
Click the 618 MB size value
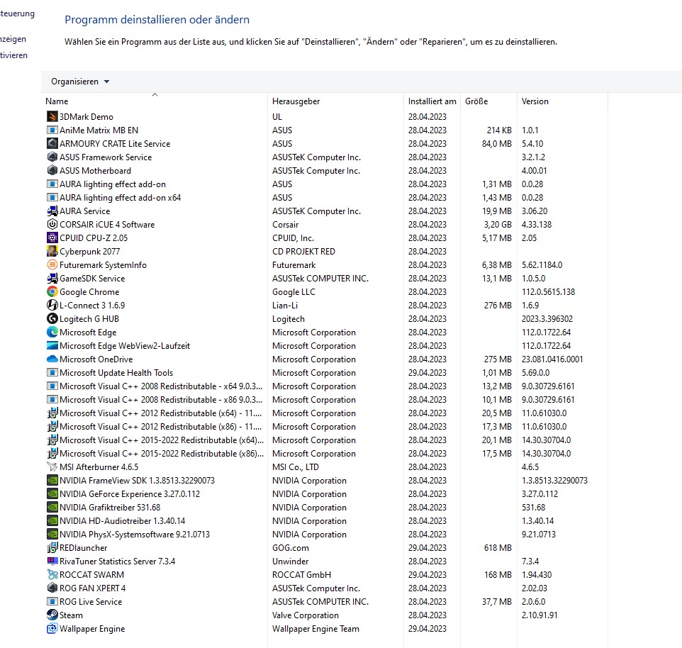[x=498, y=548]
